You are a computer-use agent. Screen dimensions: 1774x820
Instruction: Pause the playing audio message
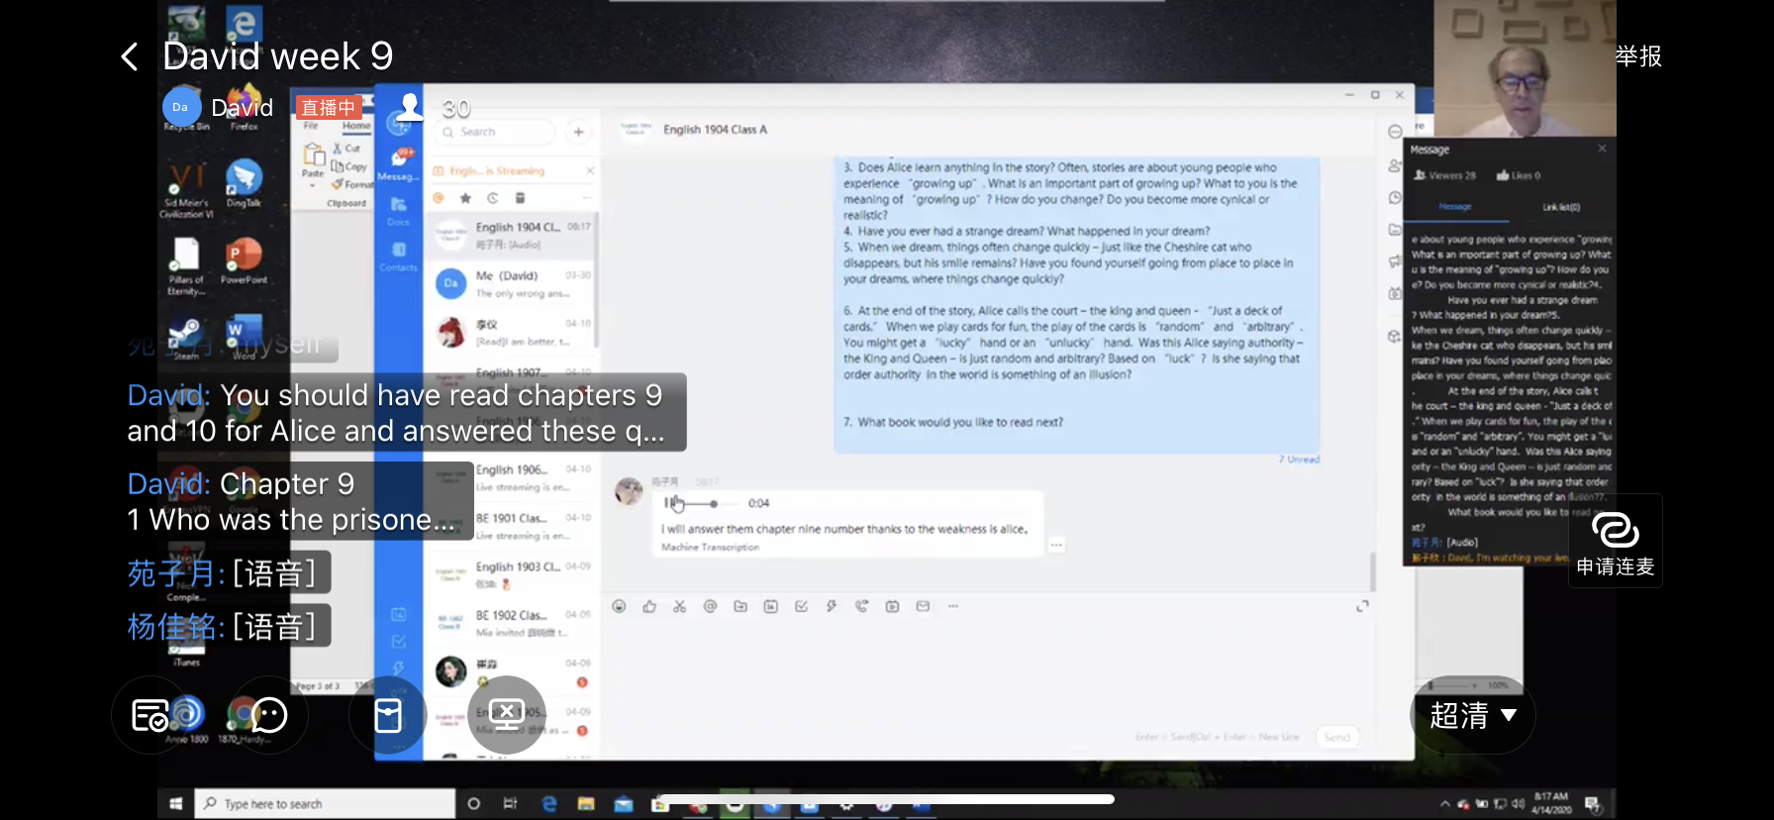point(668,503)
